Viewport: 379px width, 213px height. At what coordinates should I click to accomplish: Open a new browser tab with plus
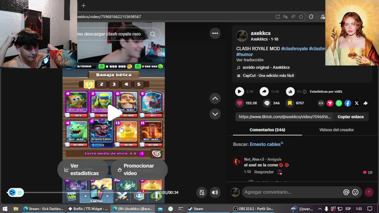(x=83, y=6)
